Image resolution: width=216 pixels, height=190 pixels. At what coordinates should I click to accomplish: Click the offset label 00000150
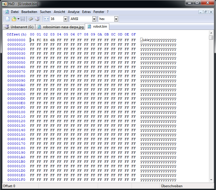[x=16, y=135]
